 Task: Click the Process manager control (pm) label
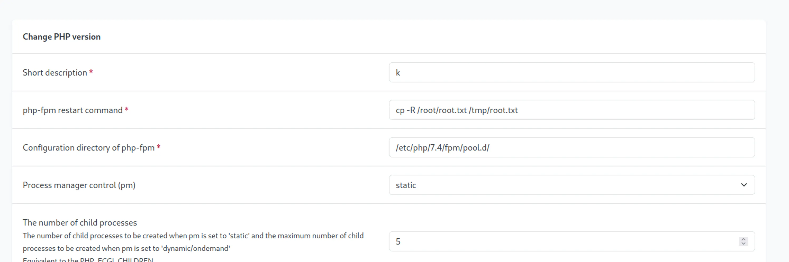[x=79, y=185]
